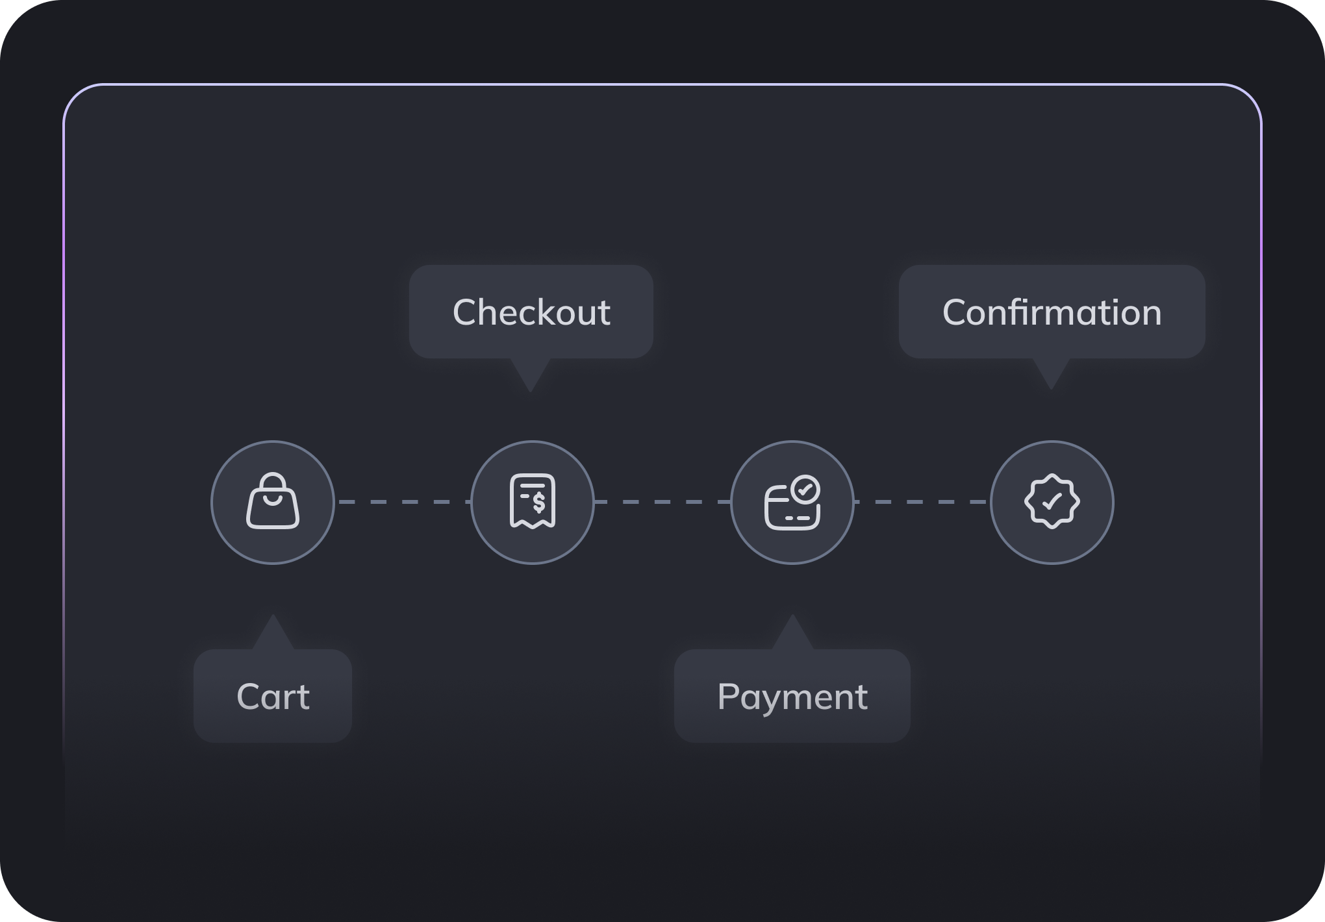Click the shopping bag cart icon
The image size is (1325, 922).
[273, 502]
